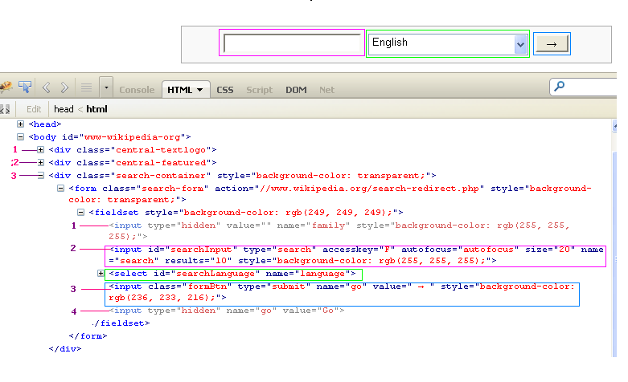Open the small dropdown arrow before Console
The image size is (628, 382).
click(x=106, y=87)
